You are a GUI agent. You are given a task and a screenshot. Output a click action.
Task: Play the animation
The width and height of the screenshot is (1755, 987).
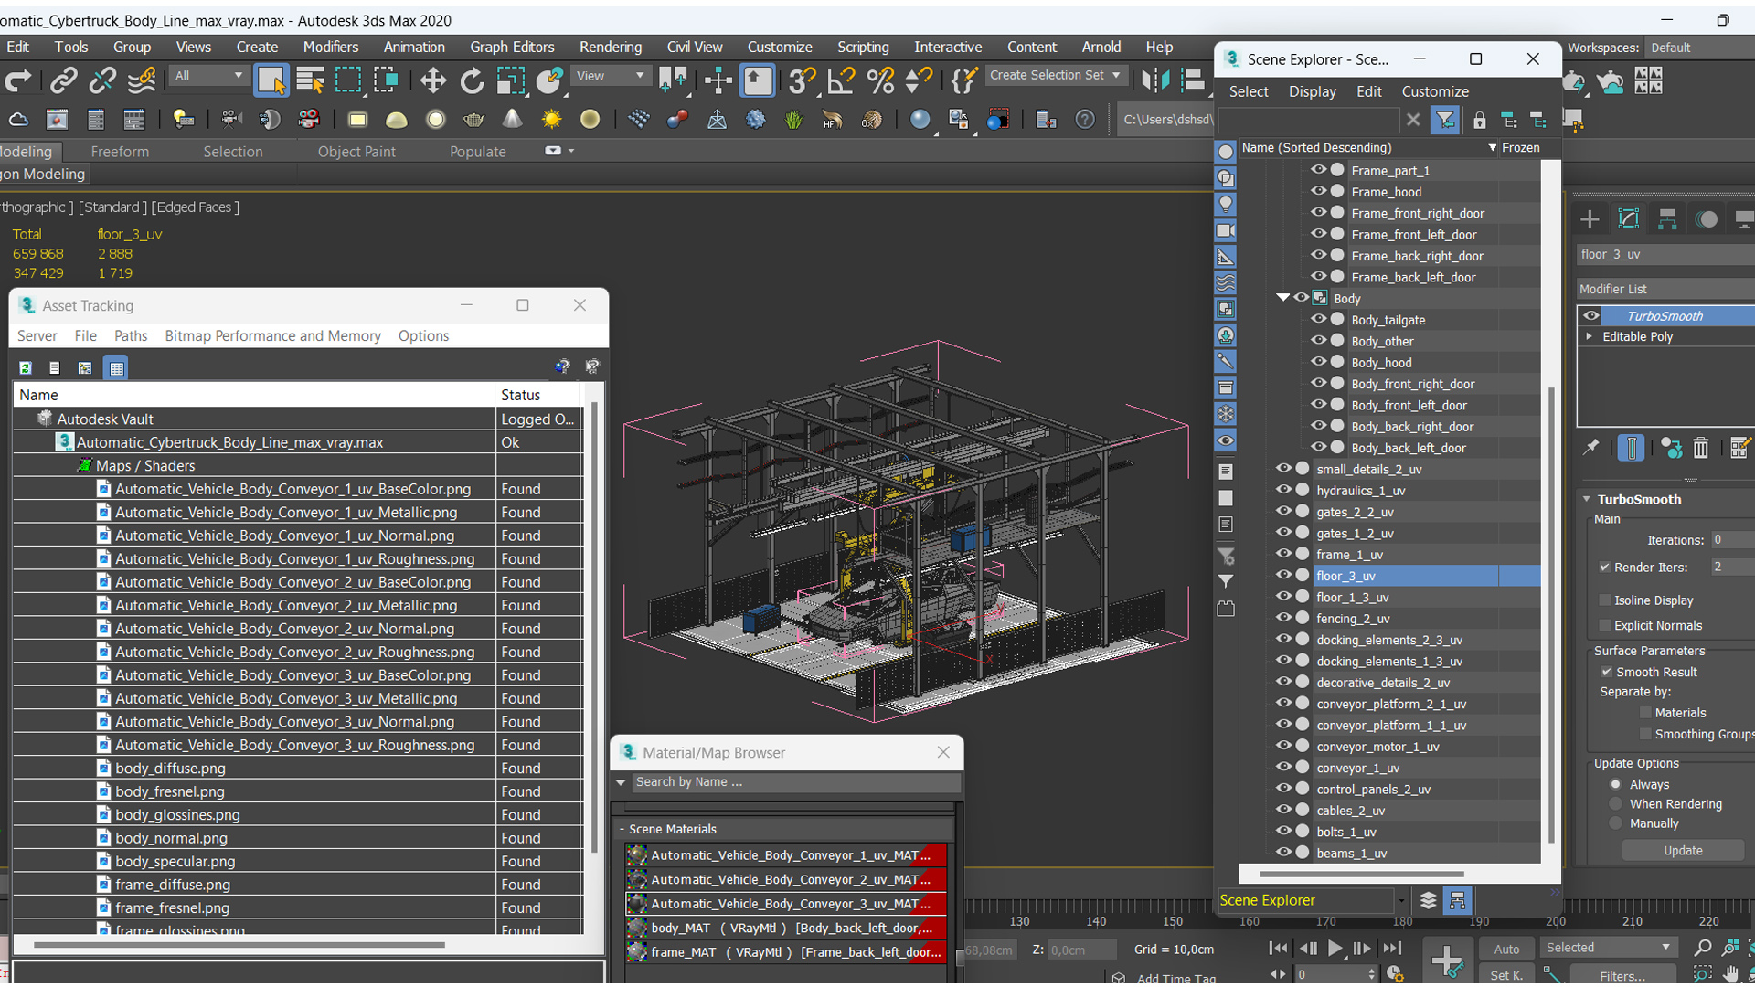coord(1335,948)
